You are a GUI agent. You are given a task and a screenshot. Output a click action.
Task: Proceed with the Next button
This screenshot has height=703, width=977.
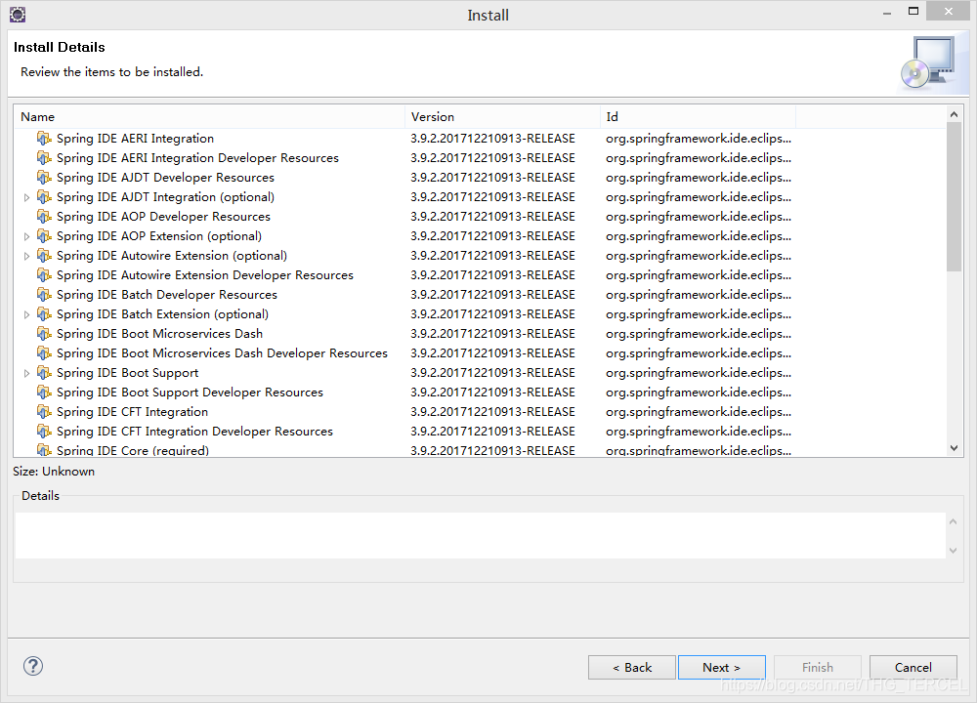pos(722,667)
